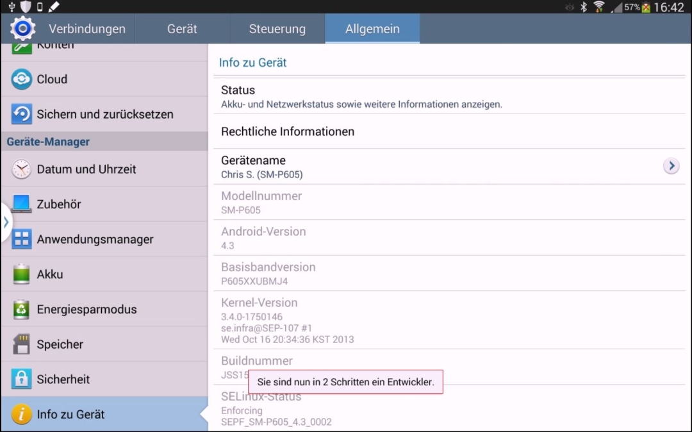Select the Zubehör monitor icon
Screen dimensions: 692x432
(x=21, y=204)
